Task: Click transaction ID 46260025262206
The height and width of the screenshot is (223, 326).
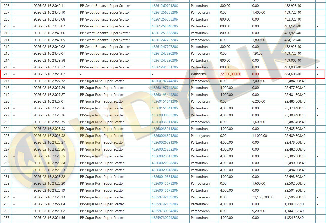Action: tap(165, 149)
